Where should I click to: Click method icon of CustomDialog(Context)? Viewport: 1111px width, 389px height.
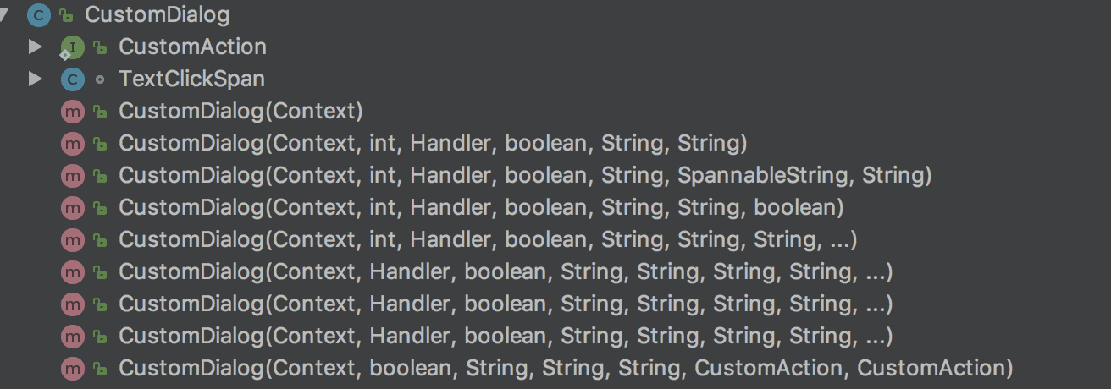coord(73,112)
